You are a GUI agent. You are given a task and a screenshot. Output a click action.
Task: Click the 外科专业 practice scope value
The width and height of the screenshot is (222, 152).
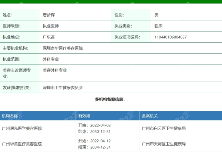51,59
